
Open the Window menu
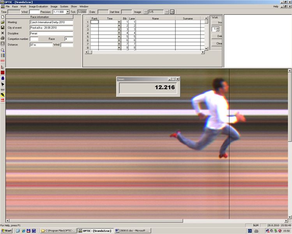(84, 6)
